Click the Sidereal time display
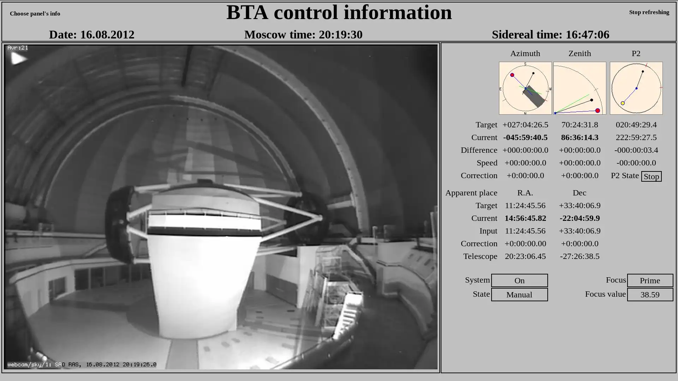This screenshot has width=678, height=381. 550,35
